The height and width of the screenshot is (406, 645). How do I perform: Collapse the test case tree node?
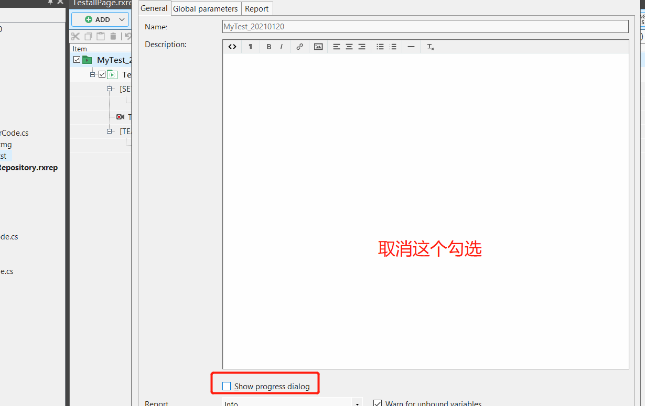point(93,74)
